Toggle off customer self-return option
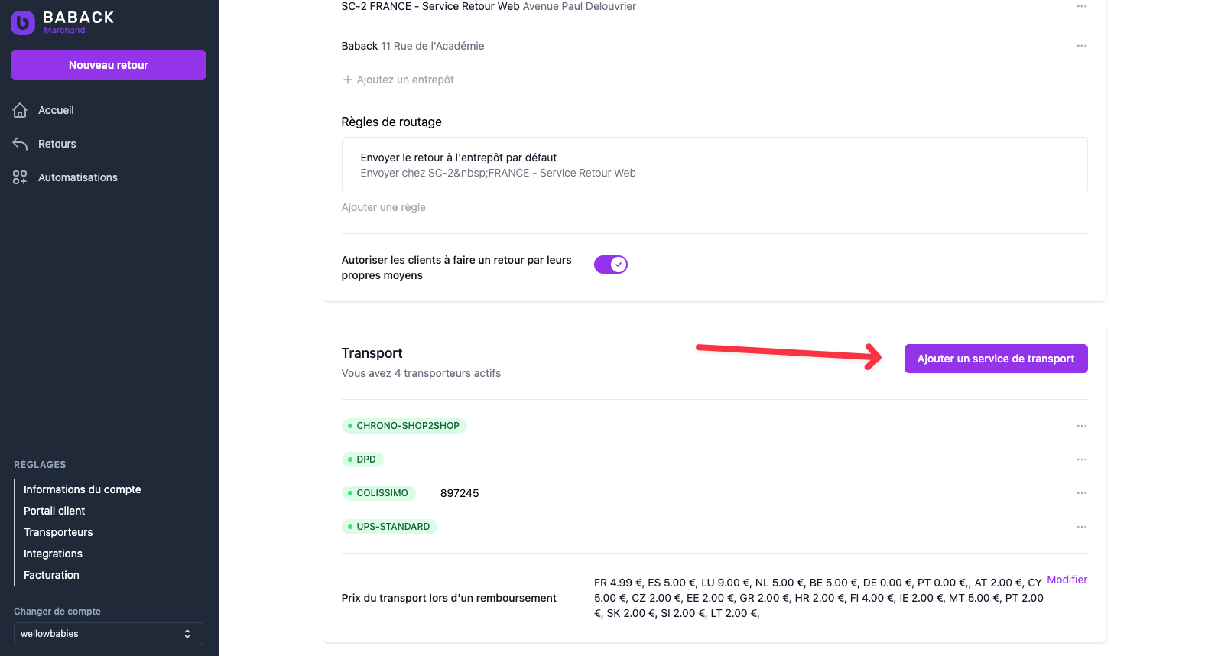The height and width of the screenshot is (656, 1205). click(611, 265)
